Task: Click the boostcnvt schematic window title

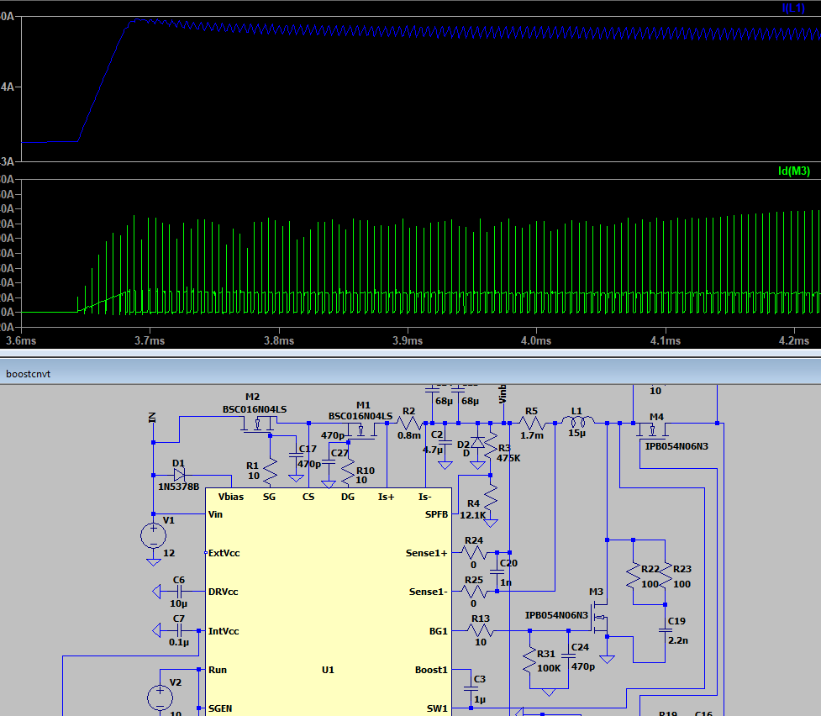Action: click(x=29, y=374)
